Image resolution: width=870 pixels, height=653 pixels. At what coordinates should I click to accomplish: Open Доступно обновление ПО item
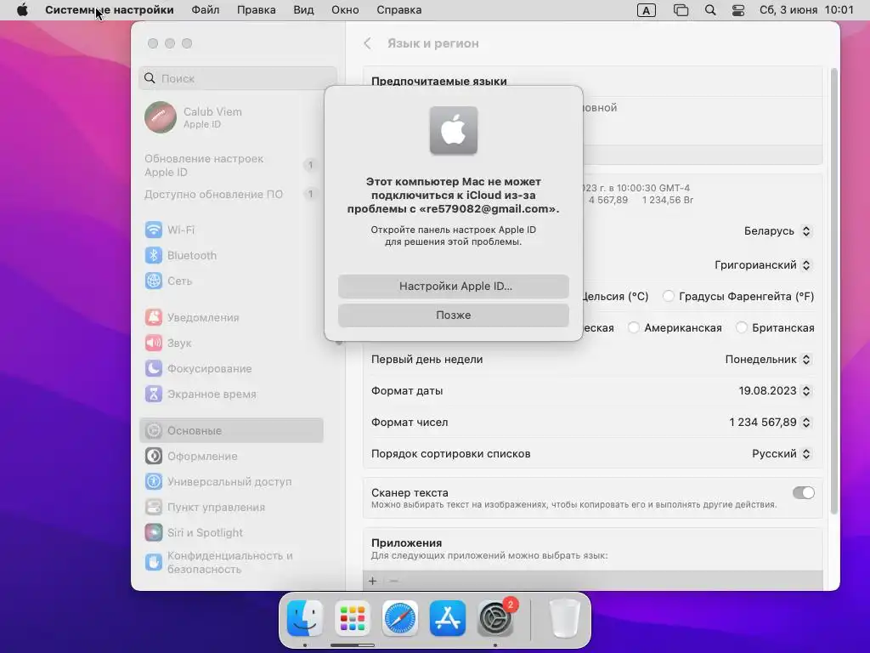pyautogui.click(x=231, y=195)
